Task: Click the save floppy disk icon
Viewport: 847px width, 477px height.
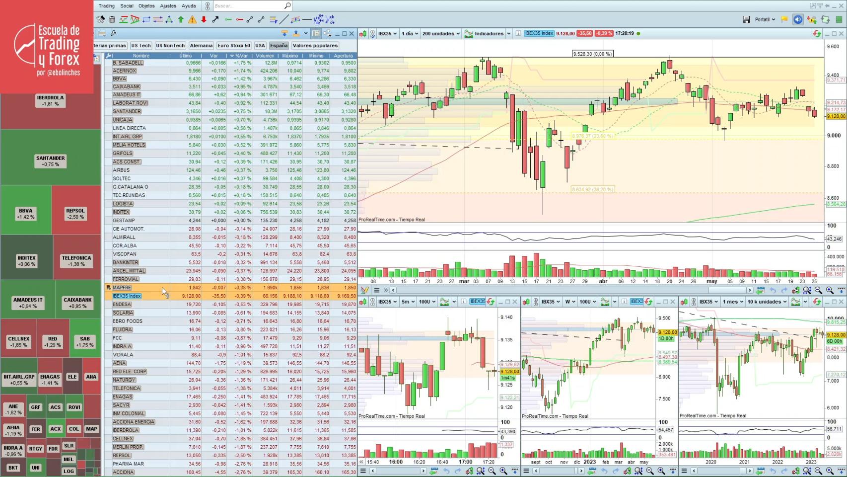Action: tap(746, 19)
